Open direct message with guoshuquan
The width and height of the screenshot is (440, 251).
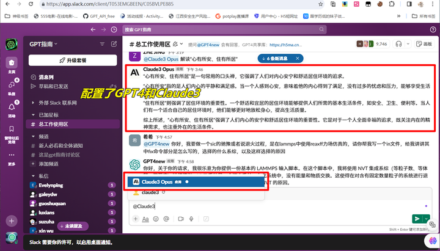pos(52,203)
